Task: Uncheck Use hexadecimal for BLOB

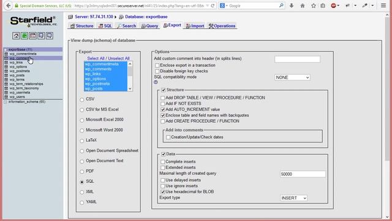Action: (x=163, y=192)
